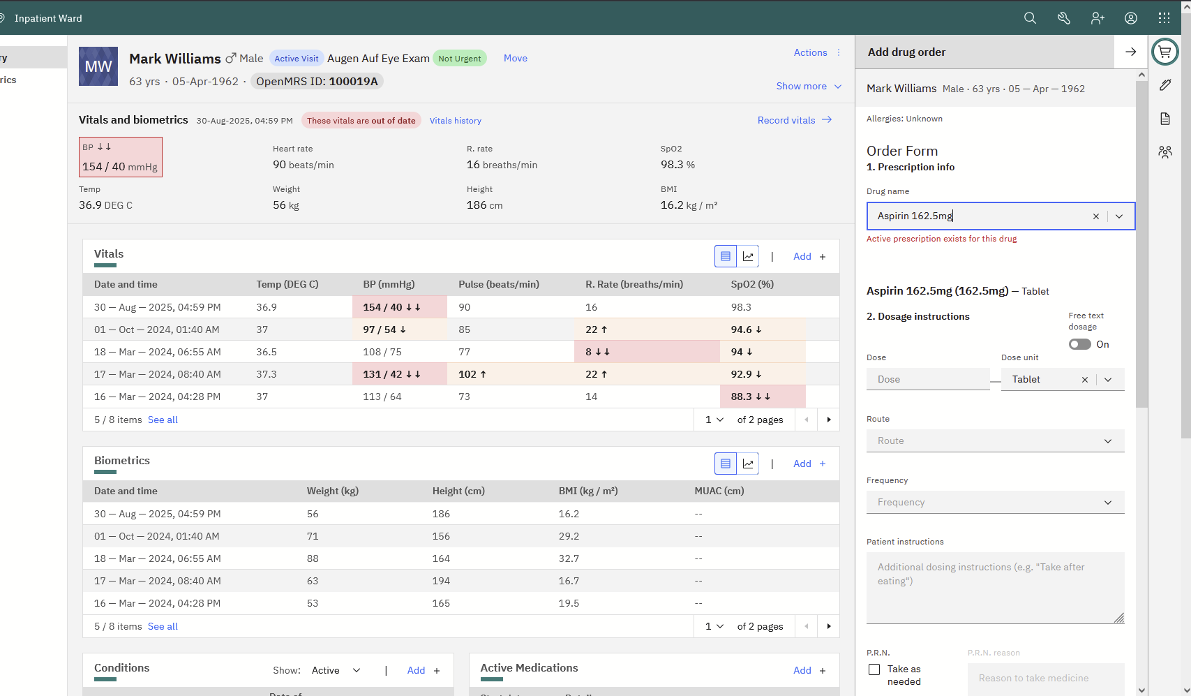Go to next page of Vitals table
This screenshot has height=696, width=1191.
[828, 420]
